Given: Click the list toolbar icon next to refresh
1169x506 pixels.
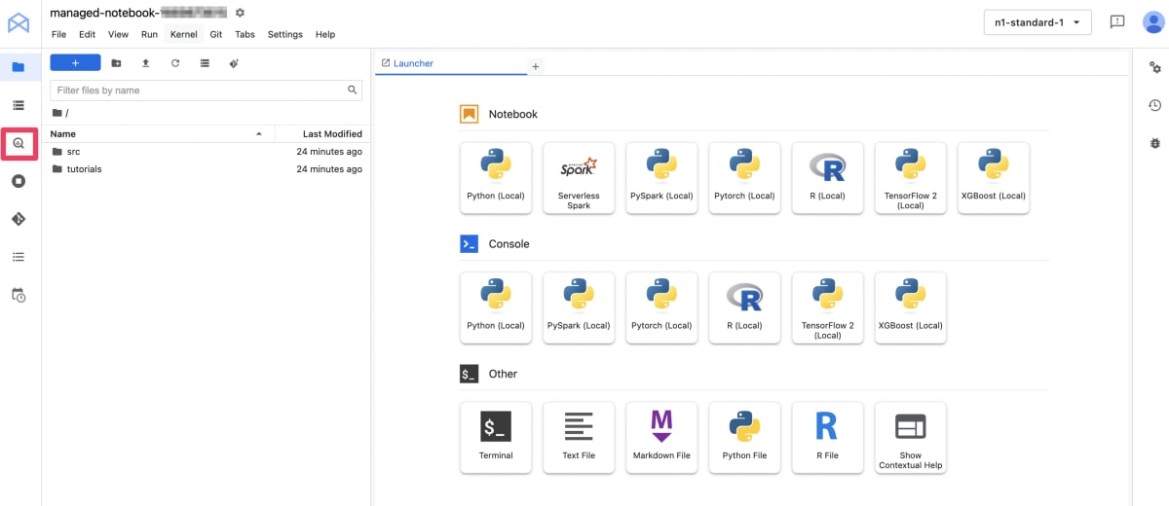Looking at the screenshot, I should point(205,63).
